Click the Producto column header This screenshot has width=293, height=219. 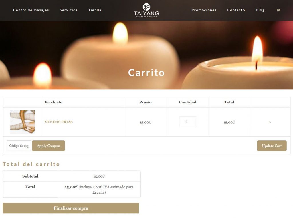pos(53,102)
